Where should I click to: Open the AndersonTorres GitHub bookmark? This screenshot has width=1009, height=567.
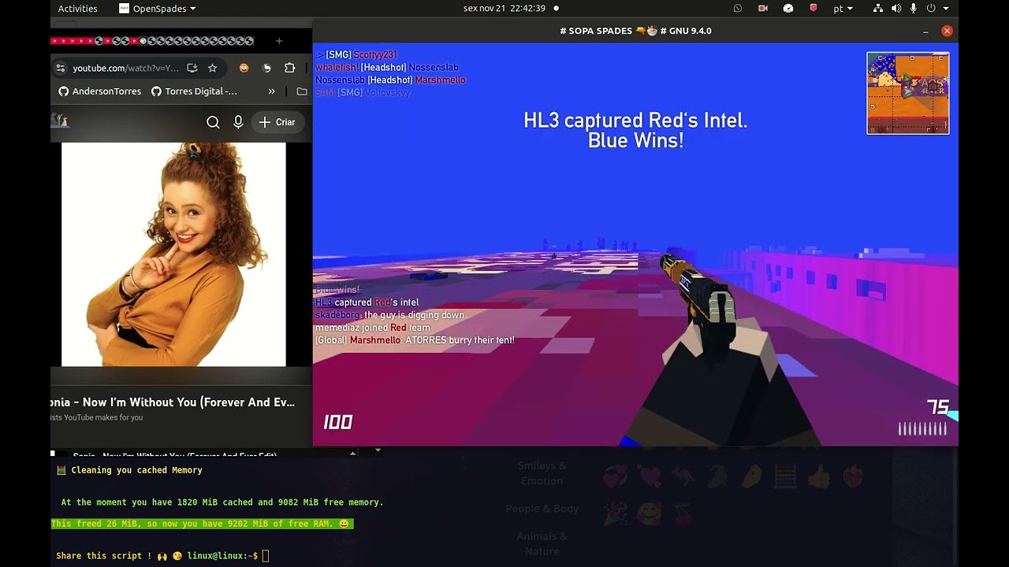point(99,91)
